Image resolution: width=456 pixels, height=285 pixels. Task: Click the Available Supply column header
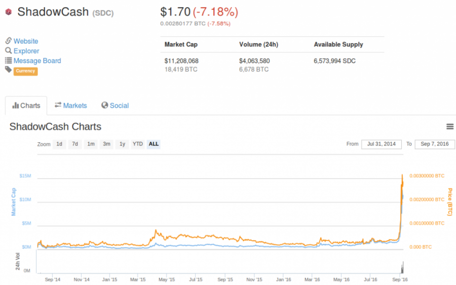pos(338,45)
